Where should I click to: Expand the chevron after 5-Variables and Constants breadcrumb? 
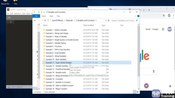click(x=96, y=20)
